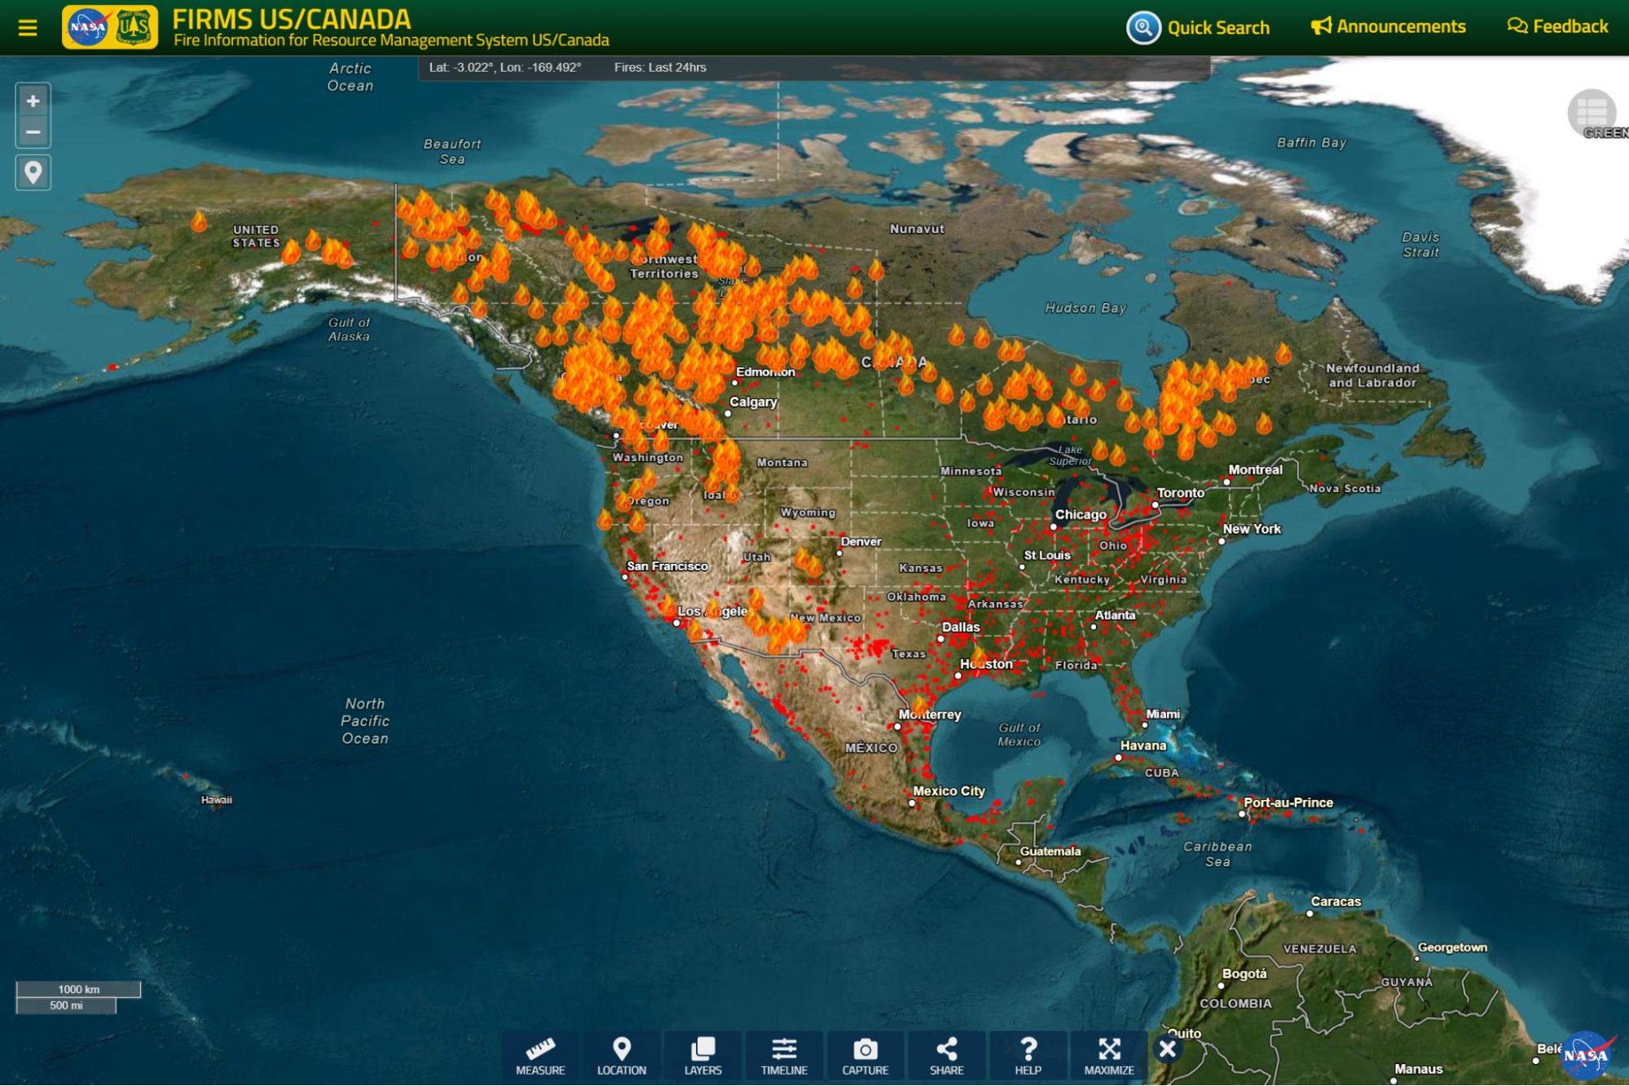The width and height of the screenshot is (1629, 1086).
Task: Click the Forest Service UAS logo
Action: coord(134,28)
